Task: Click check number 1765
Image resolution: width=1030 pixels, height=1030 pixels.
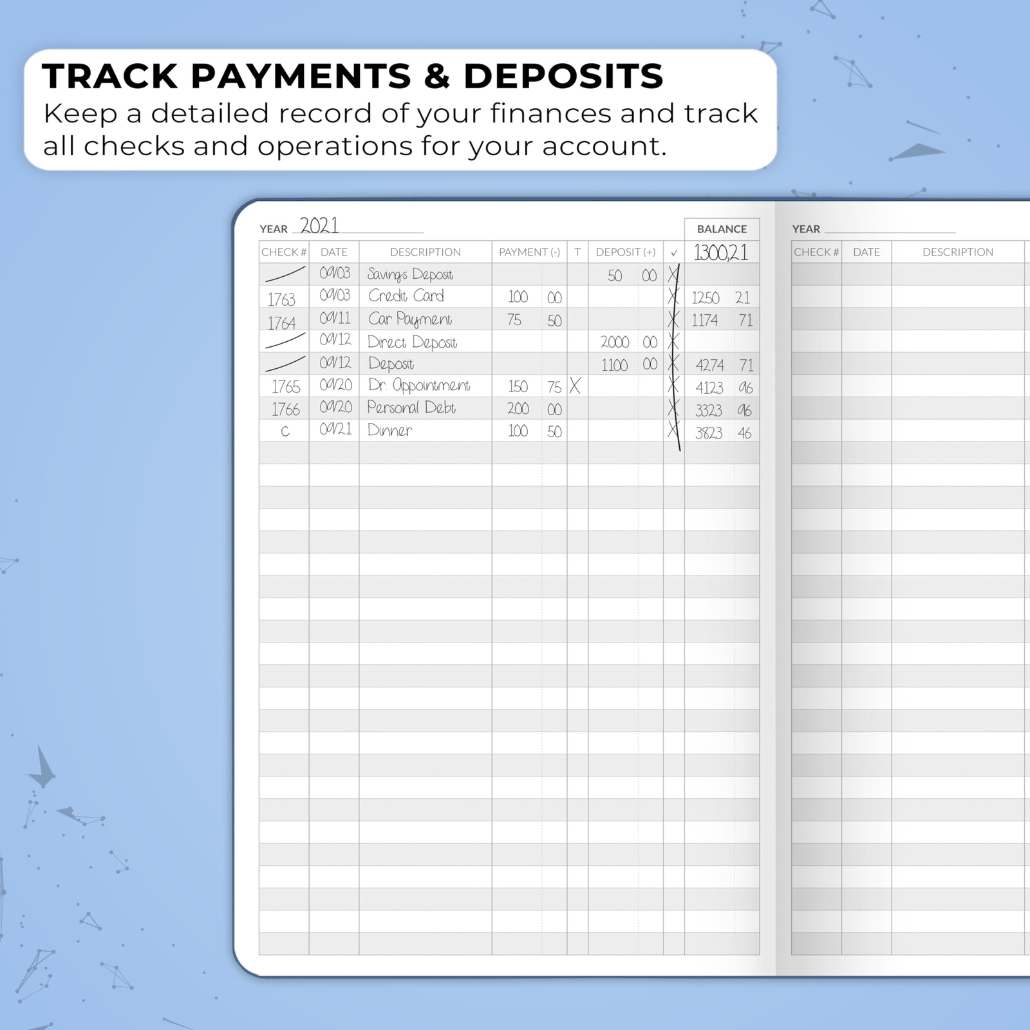Action: 286,386
